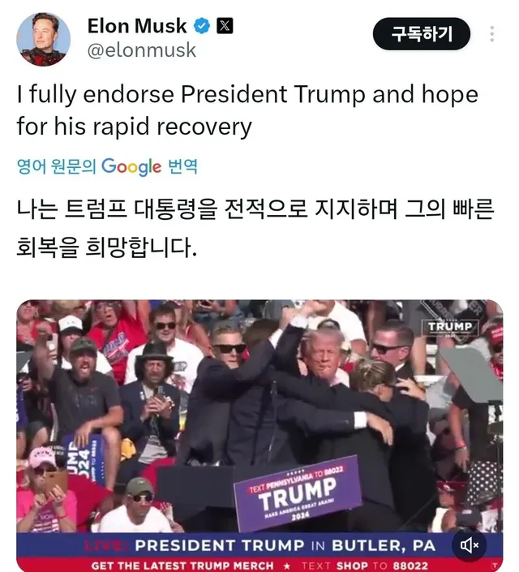Click the TEXT SHOP TO 88022 ticker text
Viewport: 519px width, 572px height.
coord(364,566)
